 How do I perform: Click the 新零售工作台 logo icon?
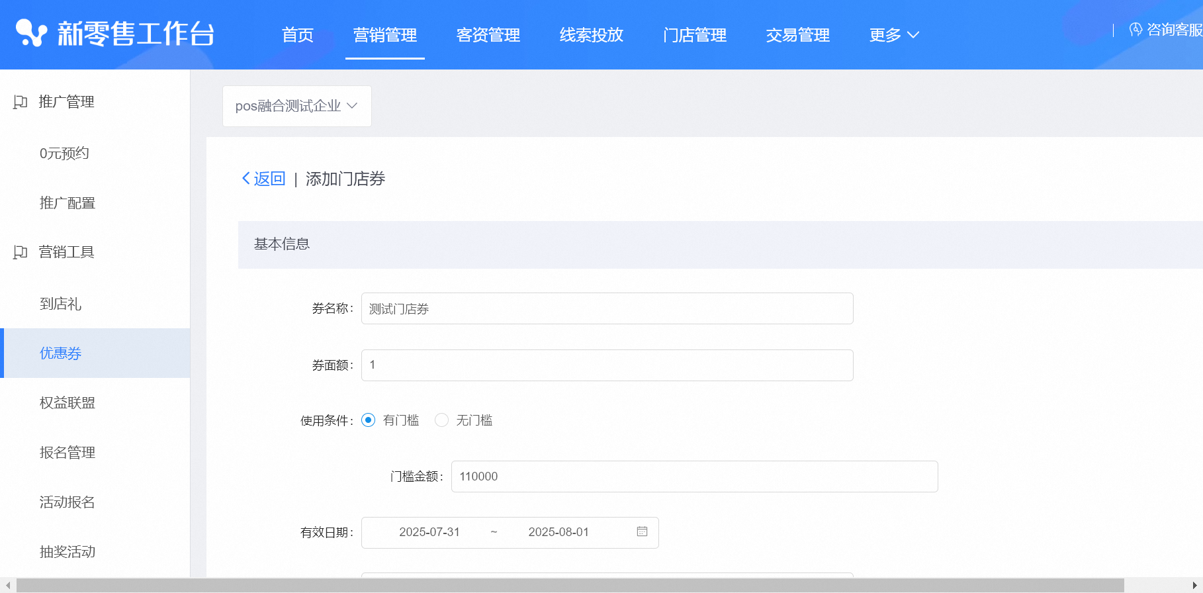click(31, 33)
